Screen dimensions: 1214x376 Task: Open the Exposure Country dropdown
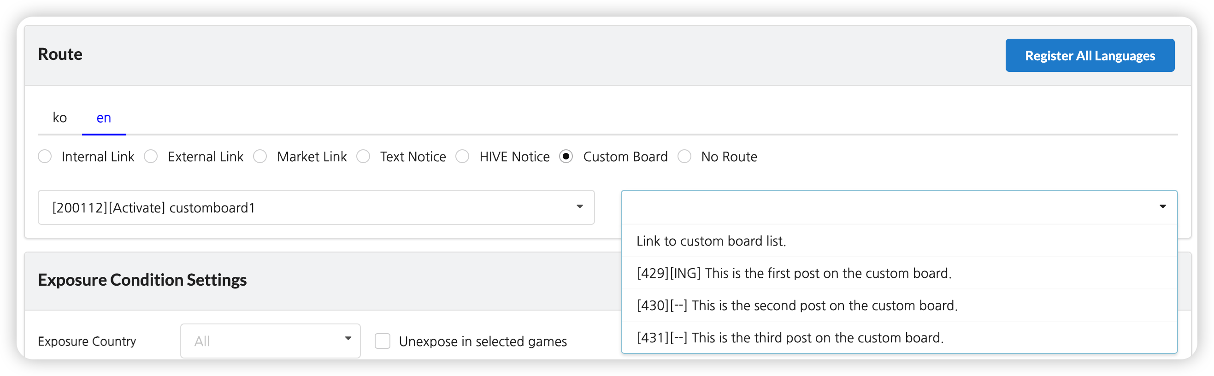coord(270,341)
